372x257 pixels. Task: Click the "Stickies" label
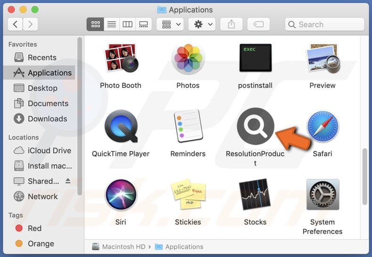coord(188,222)
